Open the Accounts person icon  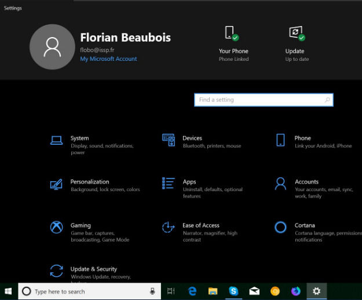(x=280, y=184)
